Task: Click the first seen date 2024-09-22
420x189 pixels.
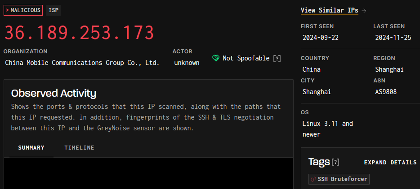Action: (321, 38)
